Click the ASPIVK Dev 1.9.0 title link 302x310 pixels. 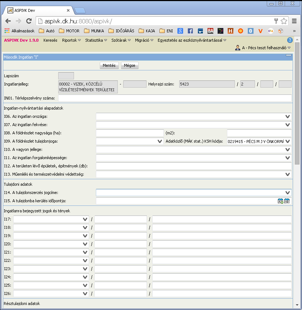click(x=21, y=40)
